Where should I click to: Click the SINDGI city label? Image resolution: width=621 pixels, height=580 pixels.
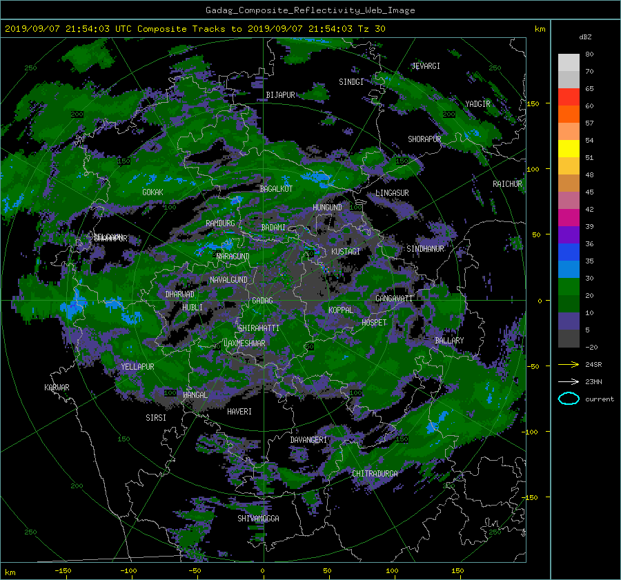pos(351,82)
